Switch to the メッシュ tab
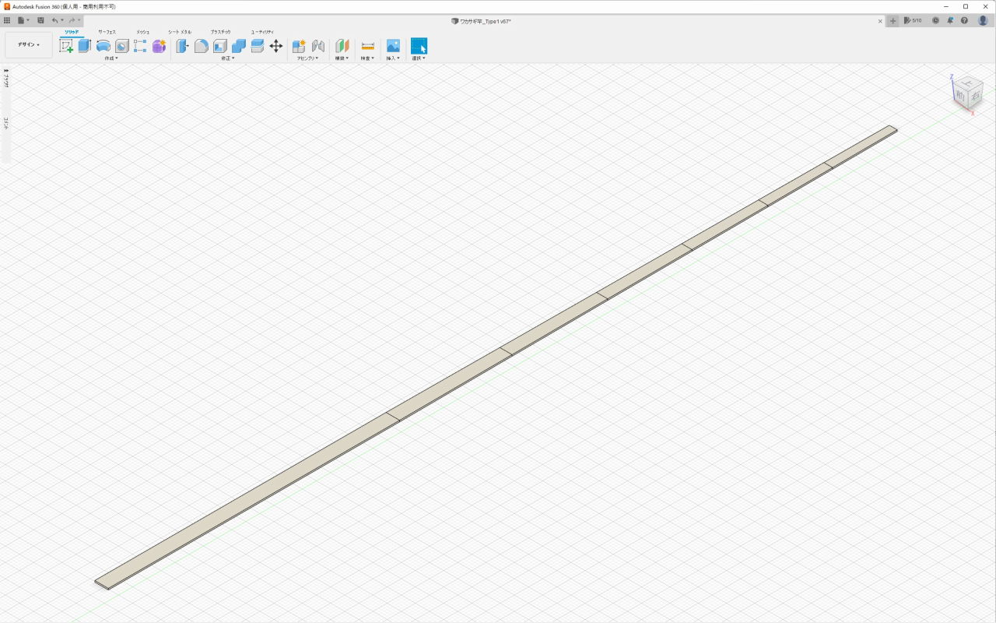996x623 pixels. [142, 32]
